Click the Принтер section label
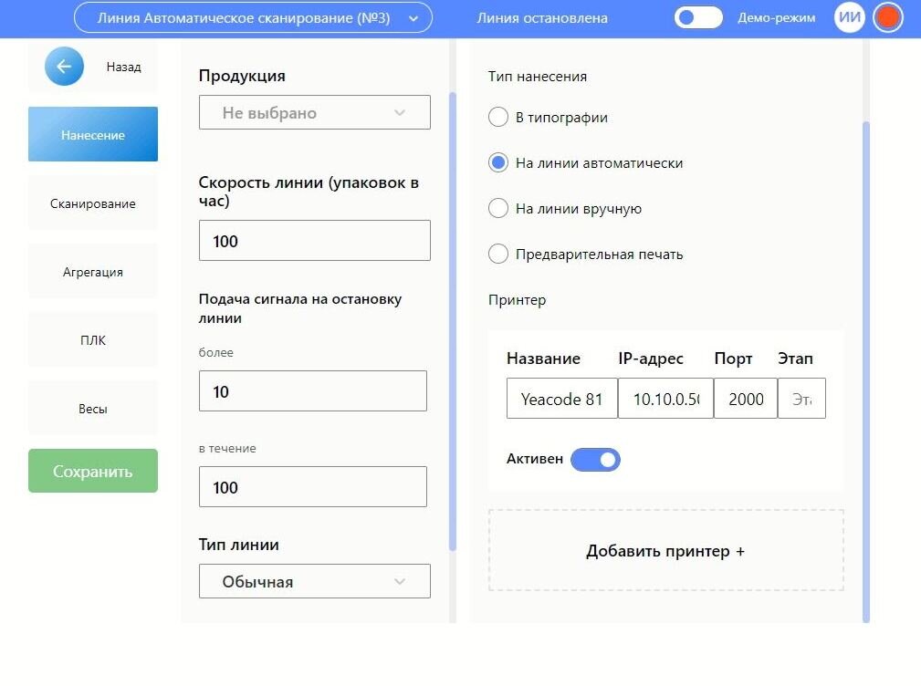 click(517, 300)
